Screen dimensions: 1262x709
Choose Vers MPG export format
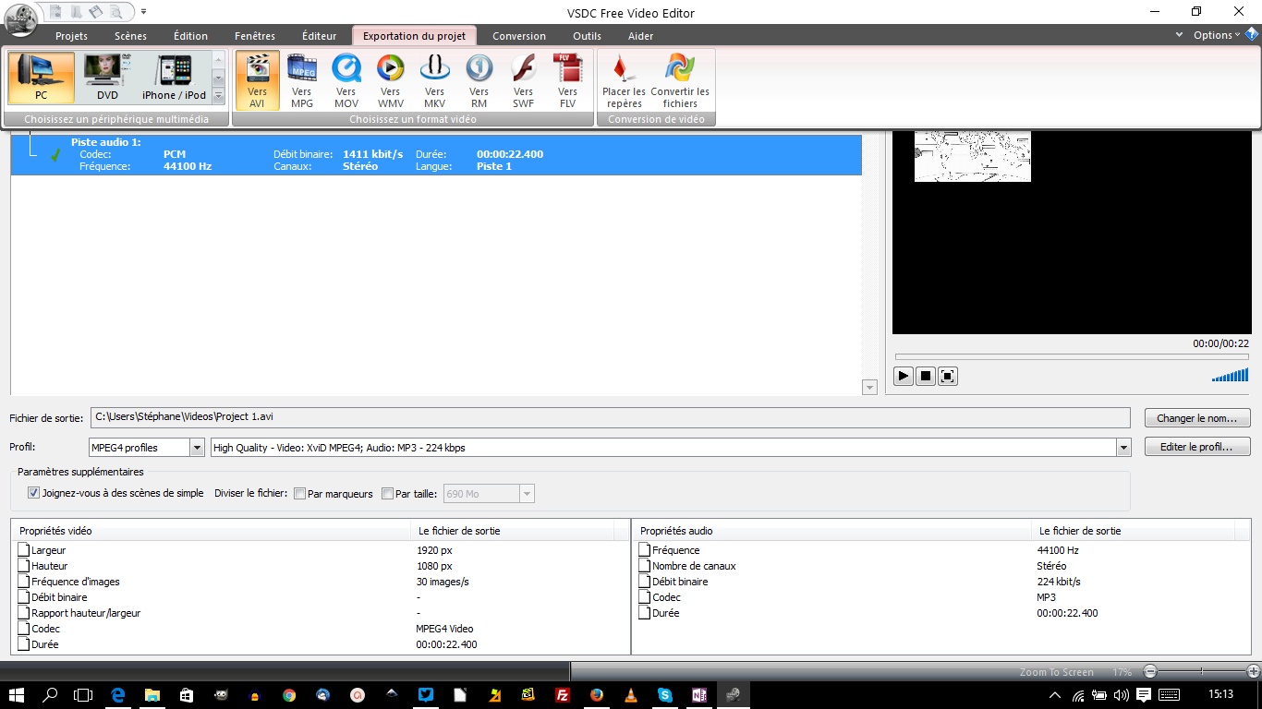pos(302,81)
